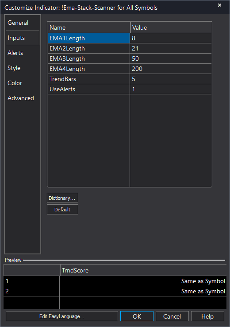The image size is (230, 327).
Task: Edit the EMA3Length value 50
Action: tap(171, 58)
